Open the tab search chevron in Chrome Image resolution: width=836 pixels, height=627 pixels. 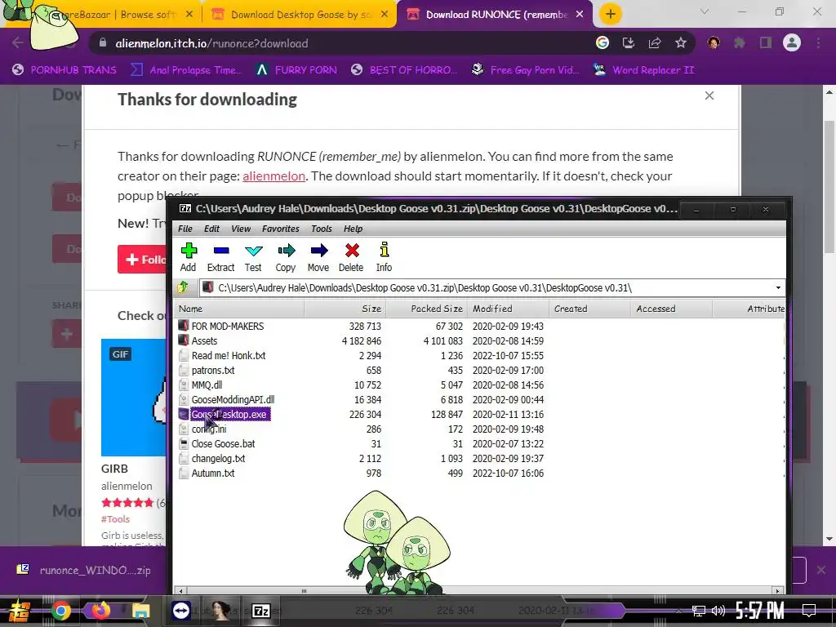tap(705, 11)
